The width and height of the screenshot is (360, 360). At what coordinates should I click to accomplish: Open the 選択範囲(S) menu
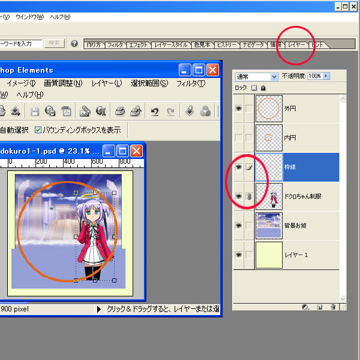point(149,83)
